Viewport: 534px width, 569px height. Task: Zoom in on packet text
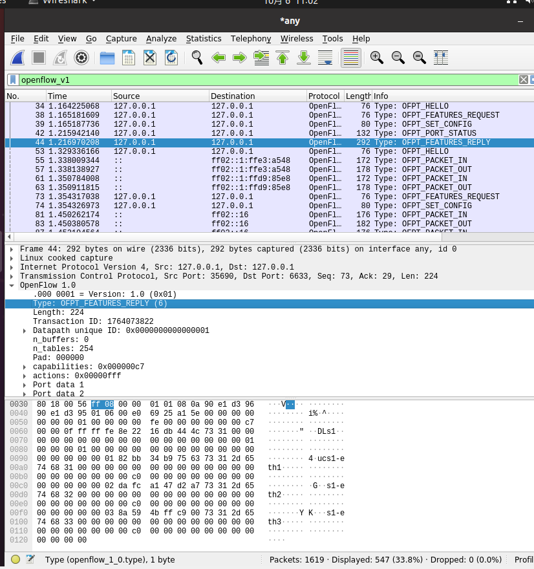pyautogui.click(x=376, y=58)
